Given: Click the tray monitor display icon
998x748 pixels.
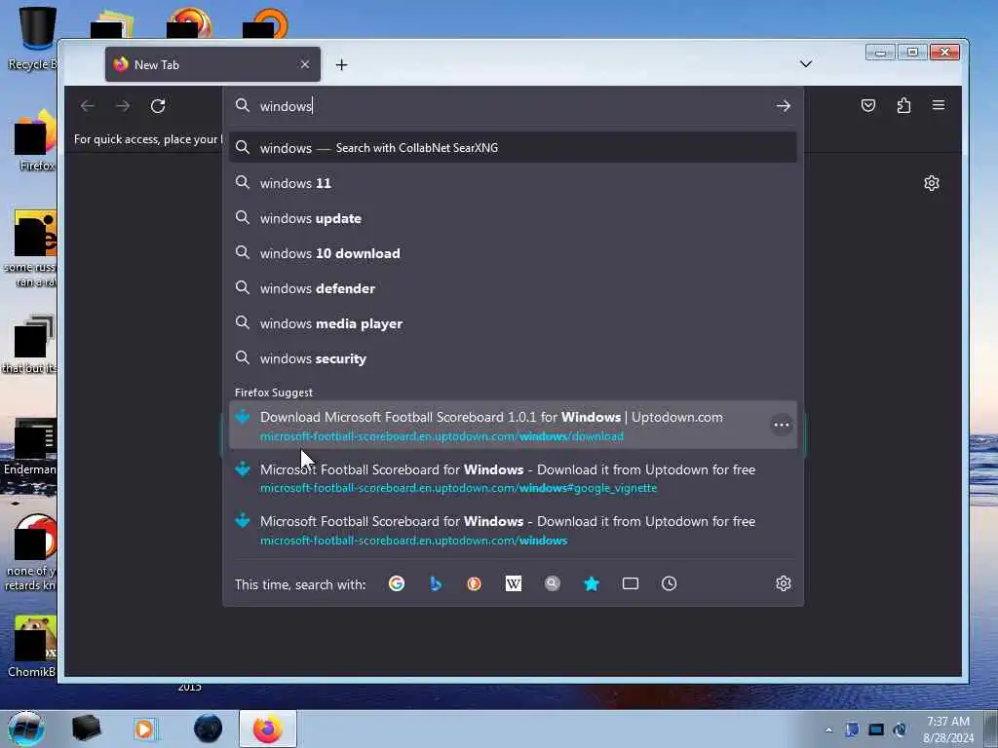Looking at the screenshot, I should pos(876,729).
